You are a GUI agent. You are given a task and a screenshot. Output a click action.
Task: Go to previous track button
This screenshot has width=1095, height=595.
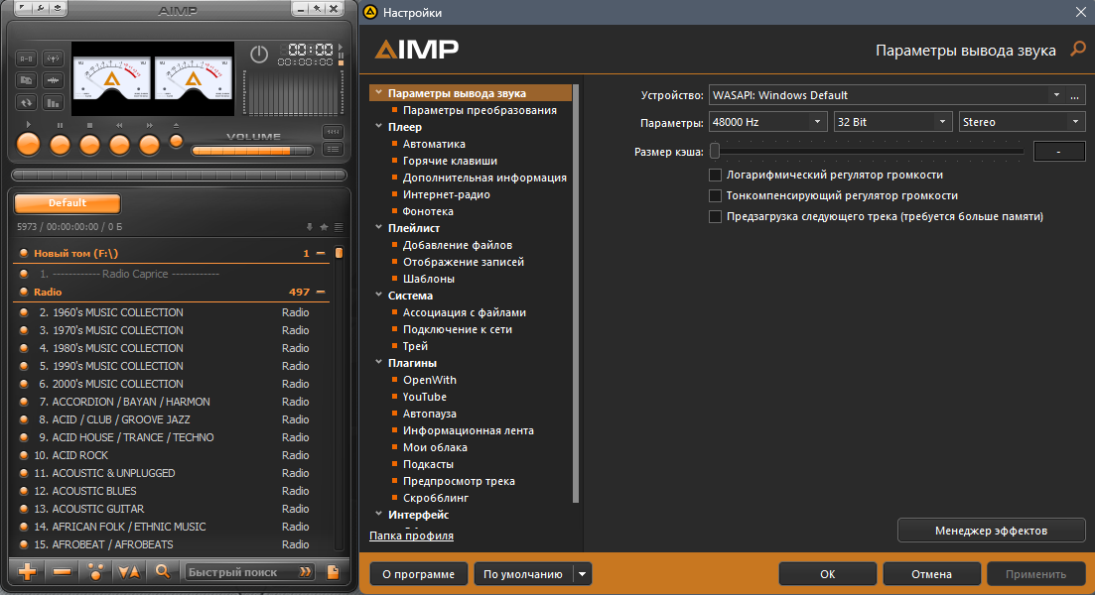[119, 145]
